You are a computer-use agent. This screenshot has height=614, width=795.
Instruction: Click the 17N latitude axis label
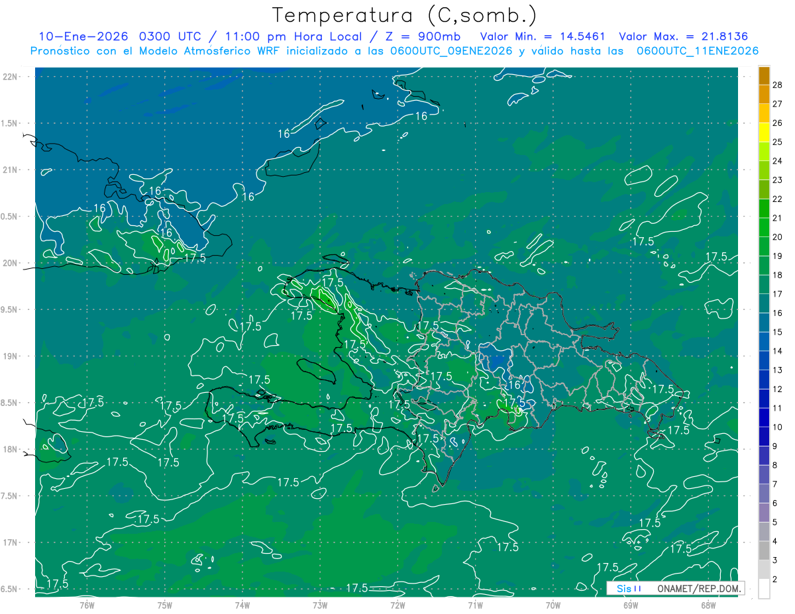tap(10, 542)
